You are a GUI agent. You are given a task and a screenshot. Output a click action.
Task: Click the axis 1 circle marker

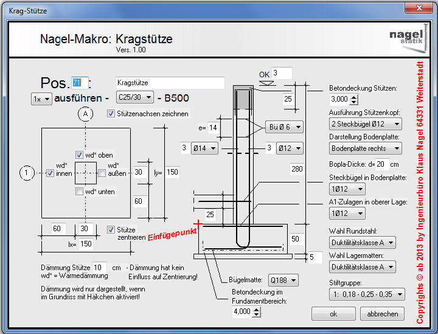pos(27,173)
